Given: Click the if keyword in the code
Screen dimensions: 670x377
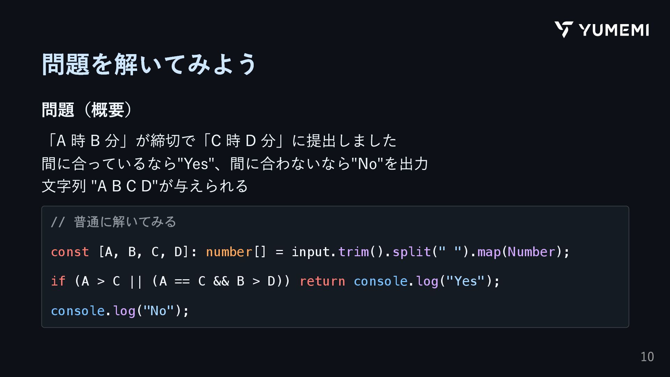Looking at the screenshot, I should [58, 281].
